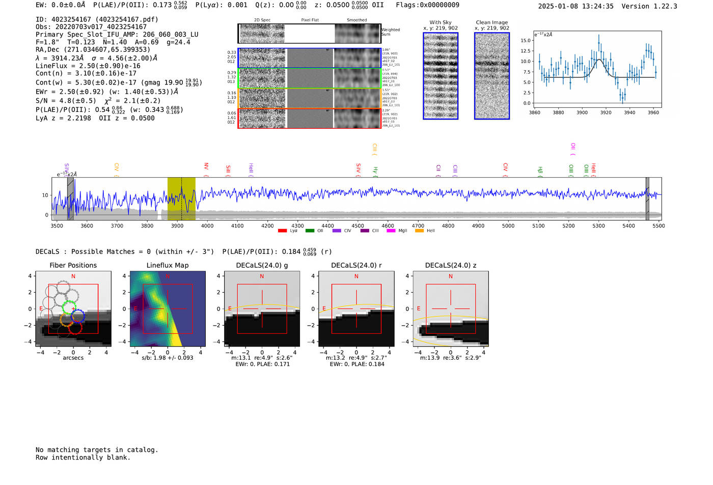Click the hatched gray band near 5460Å
The image size is (713, 485).
(x=647, y=198)
